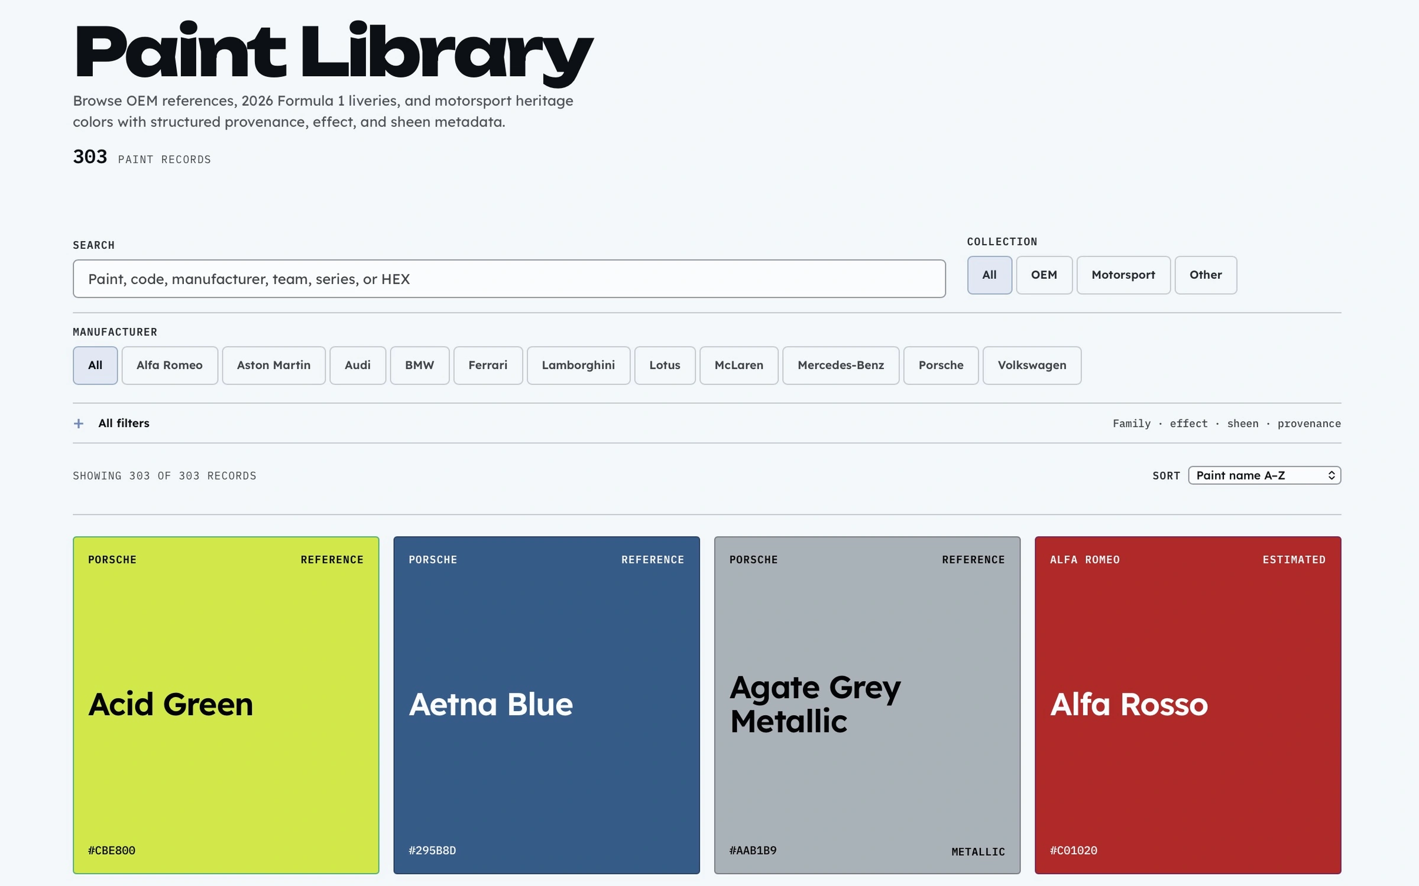Click the #AAB1B9 hex code
The width and height of the screenshot is (1419, 886).
tap(753, 851)
